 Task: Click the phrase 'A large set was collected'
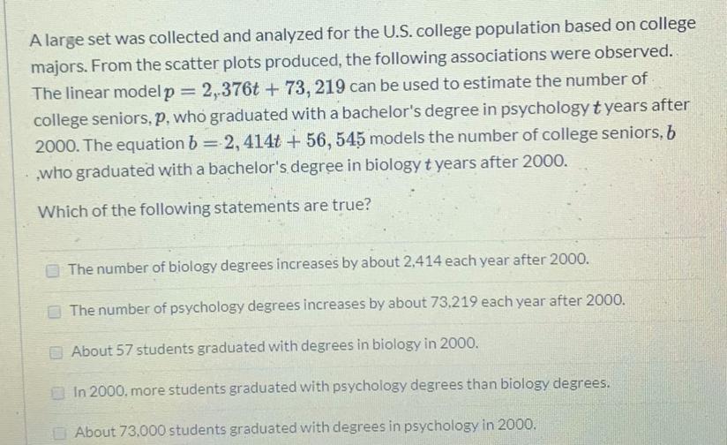125,38
